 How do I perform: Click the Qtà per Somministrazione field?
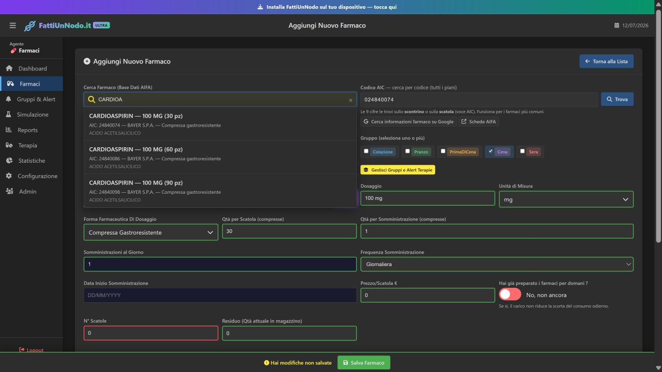point(497,231)
